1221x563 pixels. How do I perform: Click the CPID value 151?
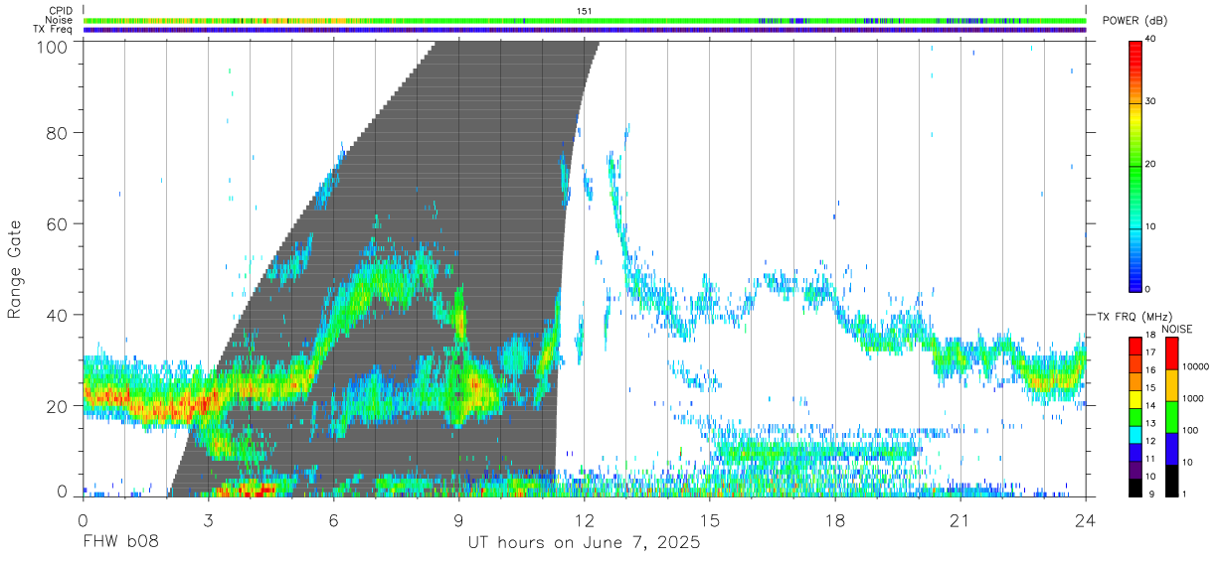pos(585,10)
